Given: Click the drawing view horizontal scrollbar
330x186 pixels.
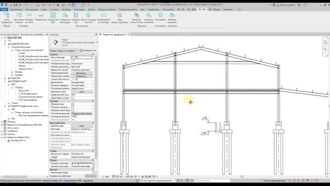Looking at the screenshot, I should pyautogui.click(x=242, y=177).
